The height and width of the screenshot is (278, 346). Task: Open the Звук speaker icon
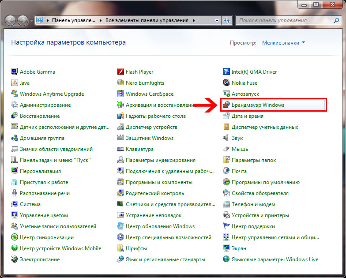(x=226, y=138)
